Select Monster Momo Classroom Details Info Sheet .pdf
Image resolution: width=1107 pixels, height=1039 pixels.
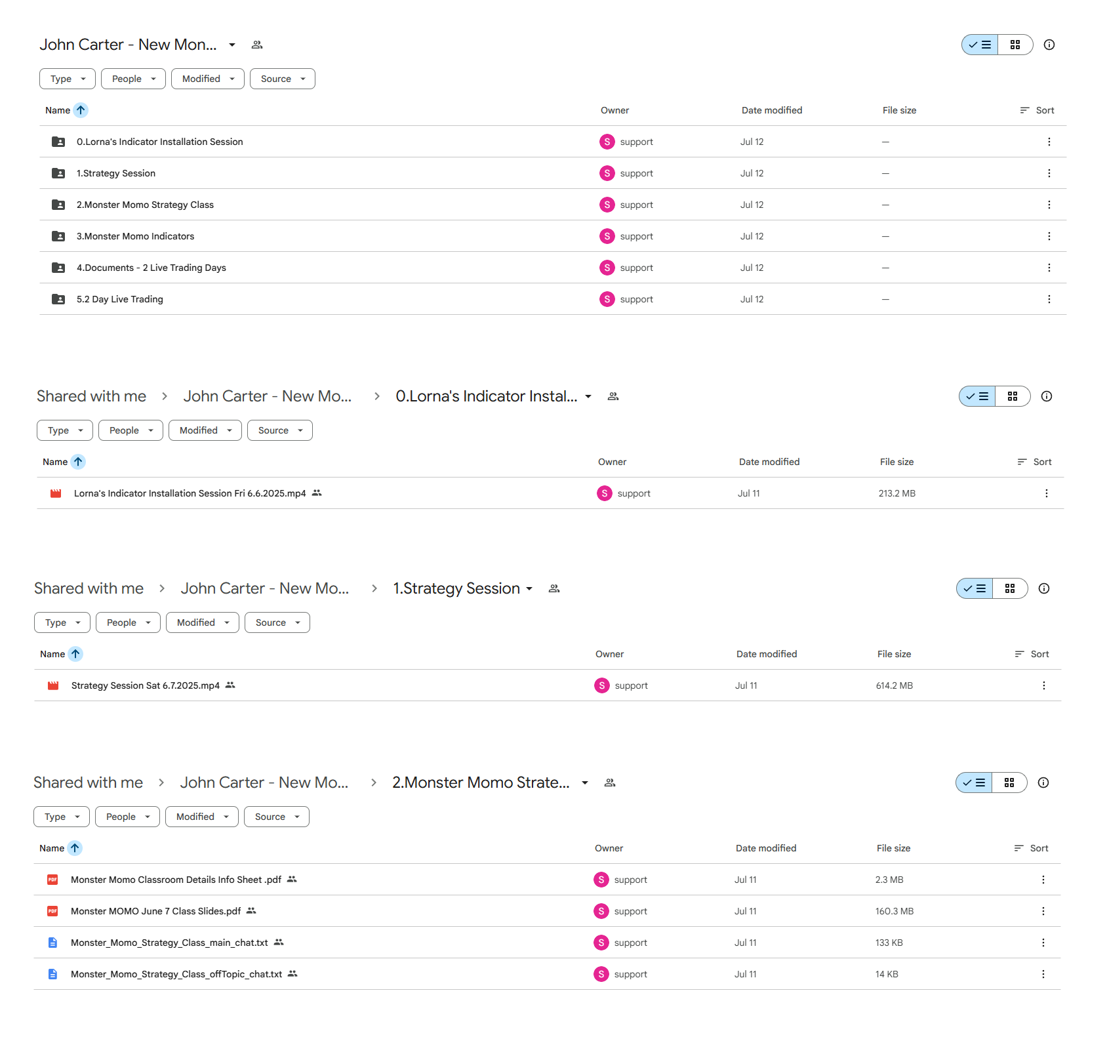pos(547,880)
